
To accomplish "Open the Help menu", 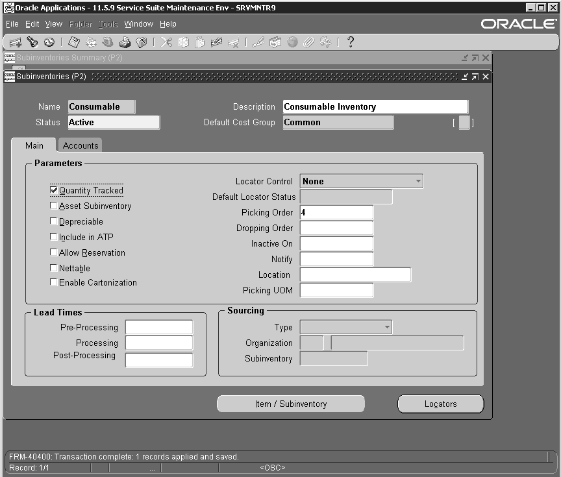I will [x=168, y=24].
